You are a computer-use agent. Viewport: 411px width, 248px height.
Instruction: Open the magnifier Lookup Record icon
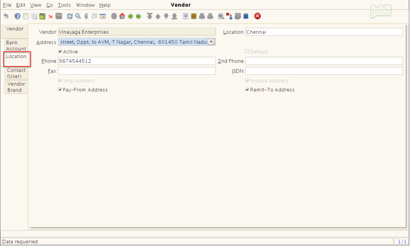(x=78, y=16)
